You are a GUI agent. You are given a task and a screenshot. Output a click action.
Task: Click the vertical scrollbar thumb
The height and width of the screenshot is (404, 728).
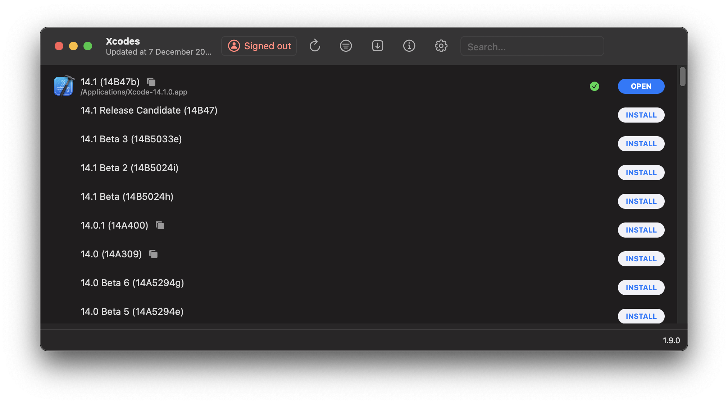coord(682,77)
